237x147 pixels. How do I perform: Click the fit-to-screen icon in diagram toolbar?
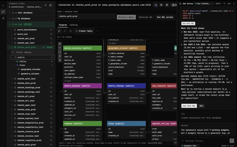(x=71, y=31)
